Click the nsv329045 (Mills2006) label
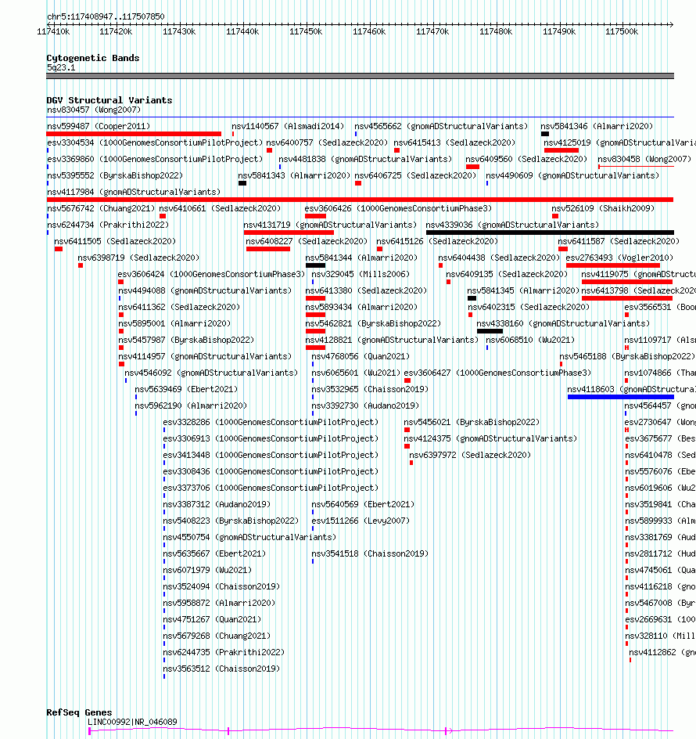This screenshot has width=696, height=739. [361, 274]
